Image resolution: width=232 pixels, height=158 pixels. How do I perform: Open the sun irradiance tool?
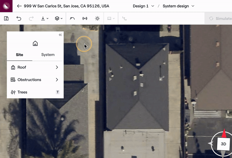97,18
